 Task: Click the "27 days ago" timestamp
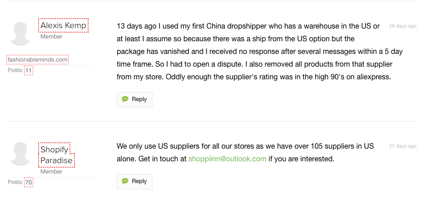(402, 146)
